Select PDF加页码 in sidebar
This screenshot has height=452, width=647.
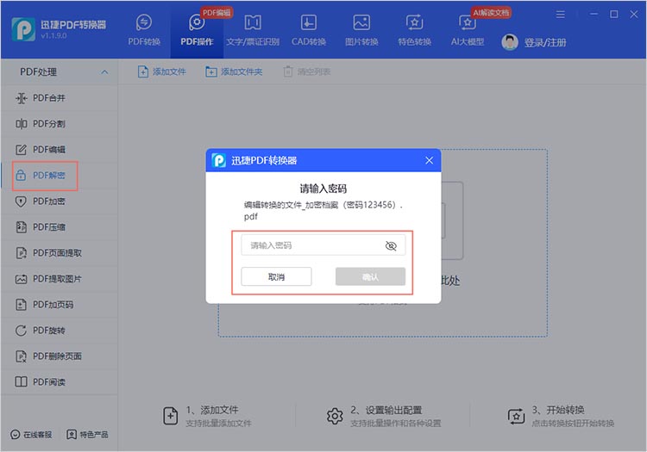(59, 305)
